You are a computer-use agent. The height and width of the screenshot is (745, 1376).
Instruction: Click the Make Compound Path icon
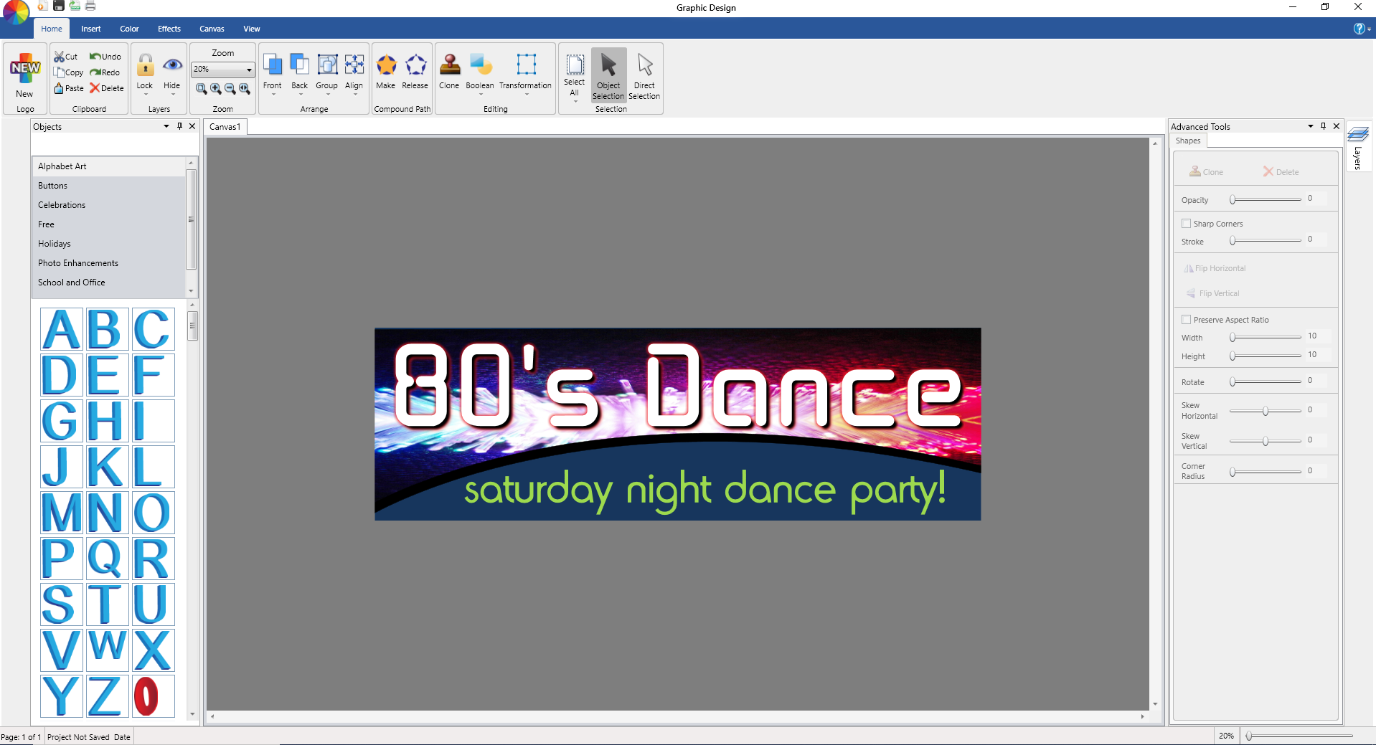pos(386,66)
